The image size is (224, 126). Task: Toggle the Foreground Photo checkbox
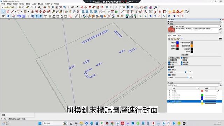(169, 70)
